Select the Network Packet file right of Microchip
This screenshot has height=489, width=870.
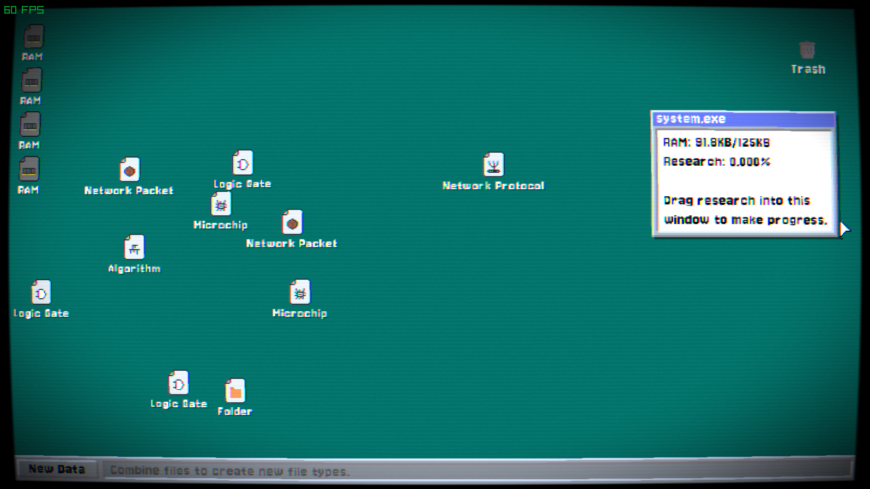click(292, 222)
